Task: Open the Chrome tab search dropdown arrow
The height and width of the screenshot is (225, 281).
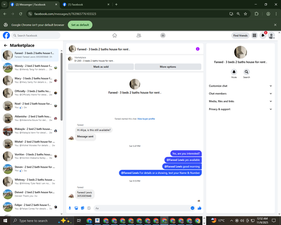Action: tap(4, 4)
